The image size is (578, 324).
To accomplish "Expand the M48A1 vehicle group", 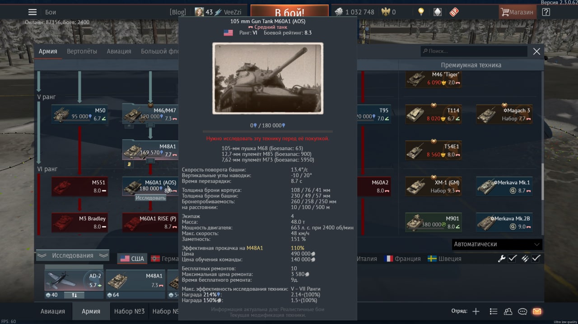I will coord(150,160).
